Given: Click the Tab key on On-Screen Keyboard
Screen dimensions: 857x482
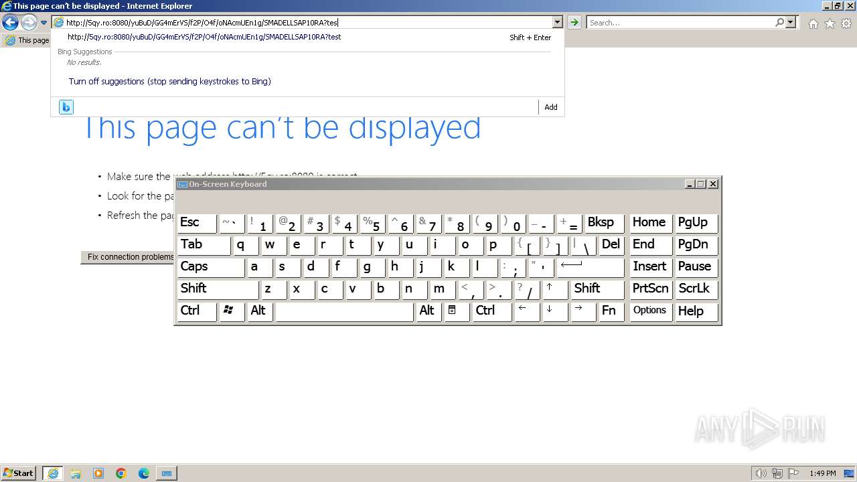Looking at the screenshot, I should (x=204, y=245).
